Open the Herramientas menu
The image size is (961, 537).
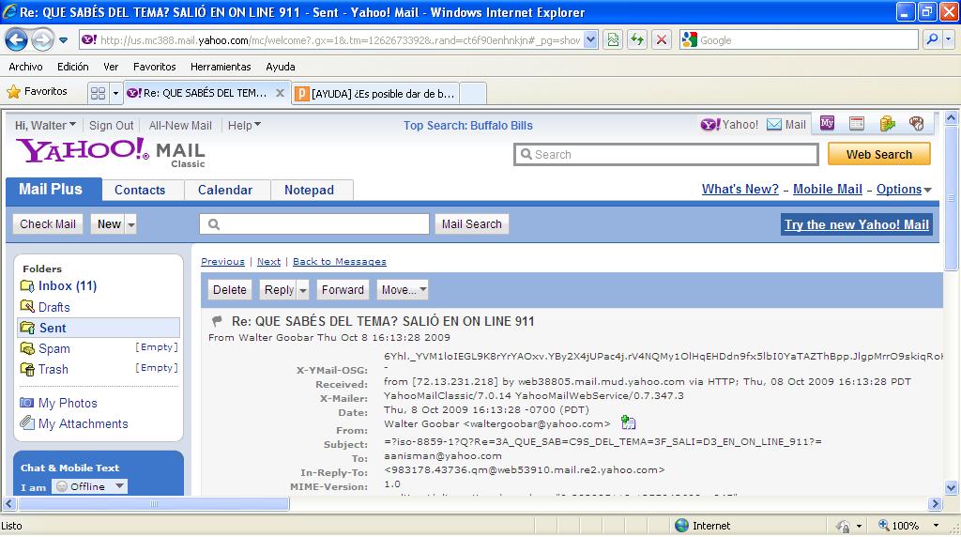(x=221, y=67)
